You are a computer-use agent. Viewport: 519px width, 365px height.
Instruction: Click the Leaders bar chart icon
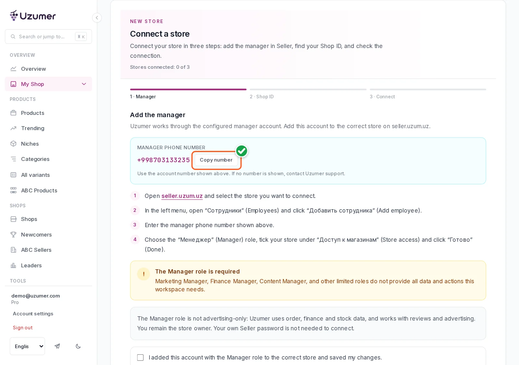click(x=13, y=265)
